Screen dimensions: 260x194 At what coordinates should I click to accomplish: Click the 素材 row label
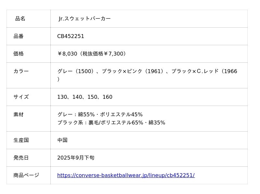19,115
